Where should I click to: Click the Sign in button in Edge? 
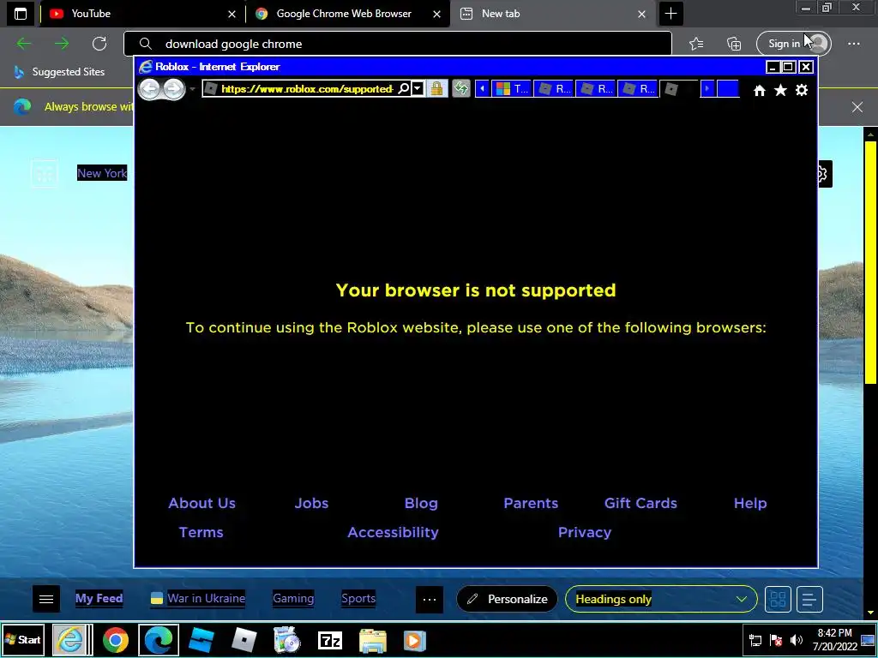[x=793, y=44]
